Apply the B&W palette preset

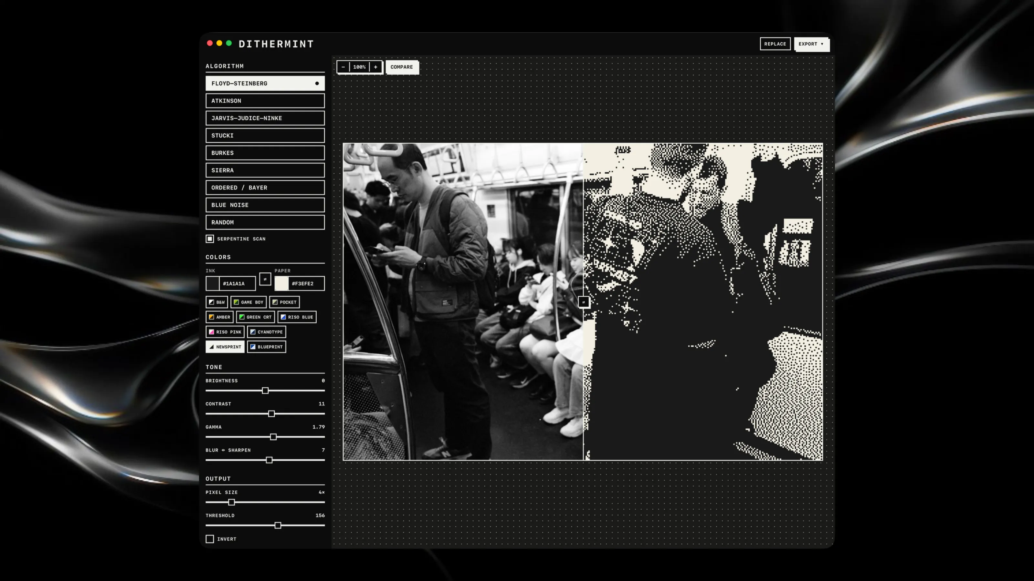(217, 302)
